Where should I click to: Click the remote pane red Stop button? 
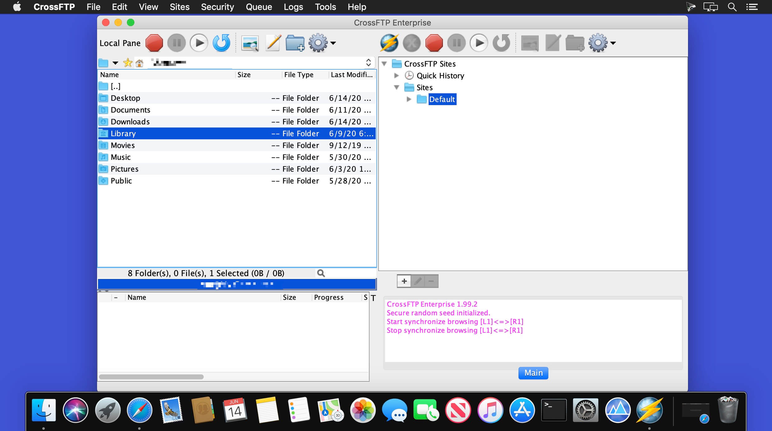tap(434, 43)
